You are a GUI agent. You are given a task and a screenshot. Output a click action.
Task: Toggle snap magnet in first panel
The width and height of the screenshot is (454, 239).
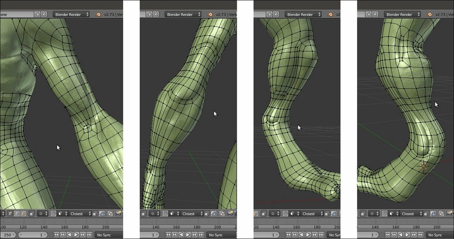click(x=53, y=214)
